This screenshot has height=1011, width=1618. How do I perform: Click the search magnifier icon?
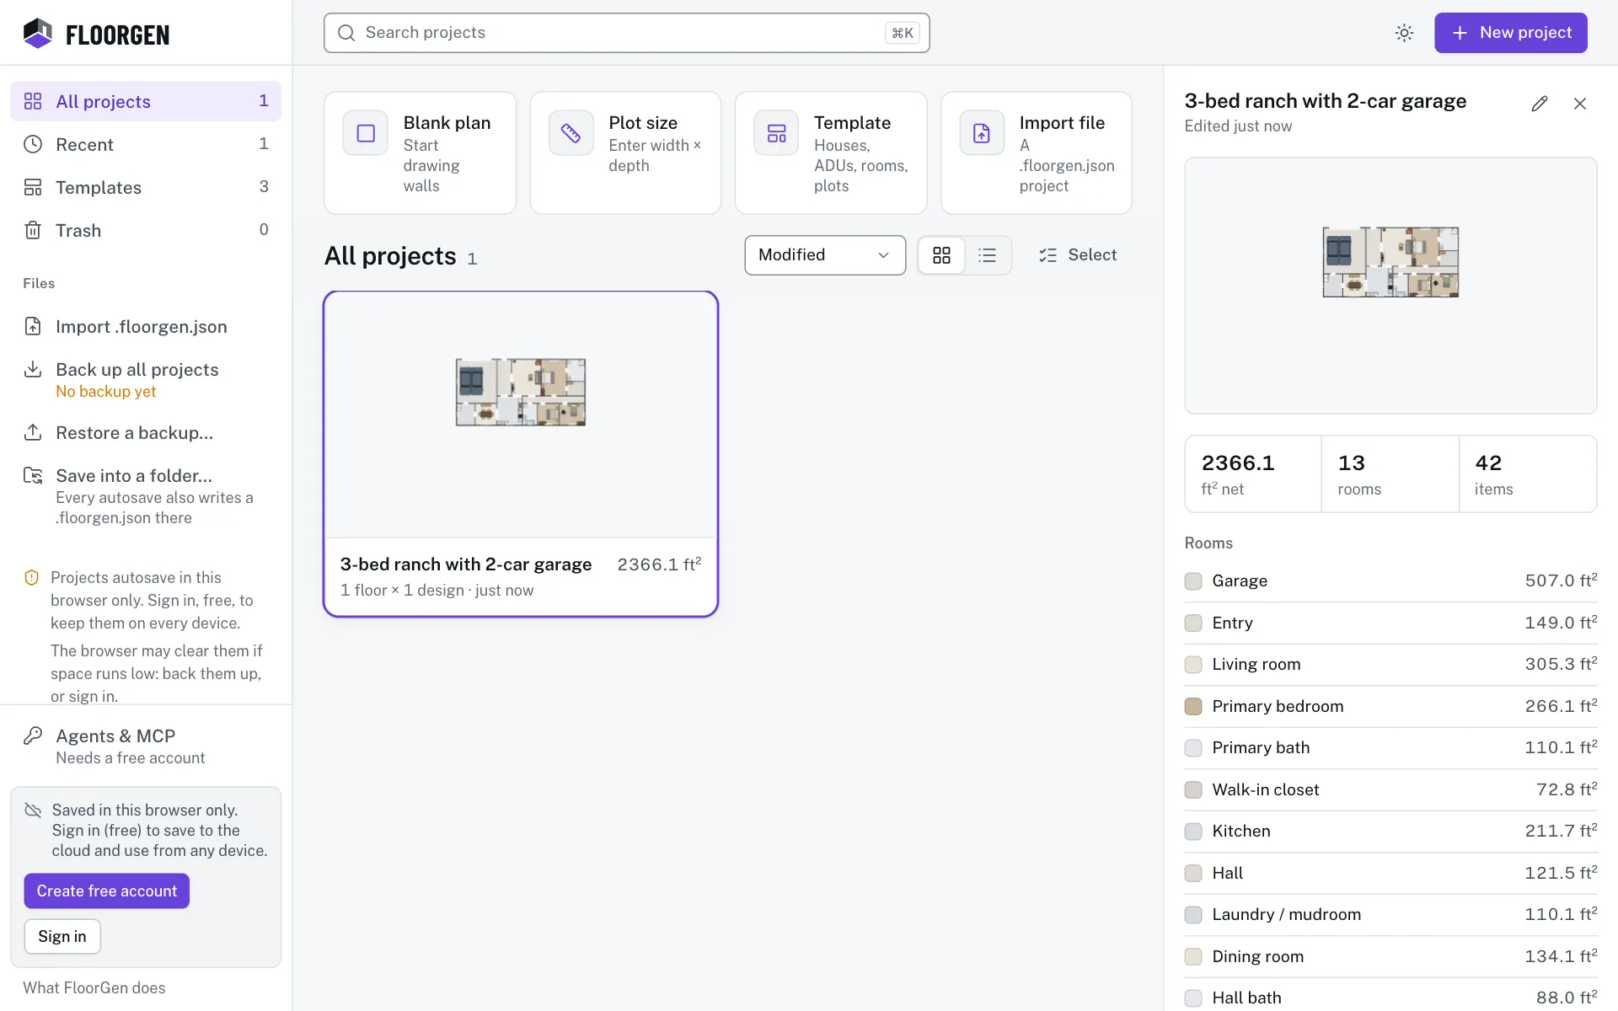coord(346,33)
